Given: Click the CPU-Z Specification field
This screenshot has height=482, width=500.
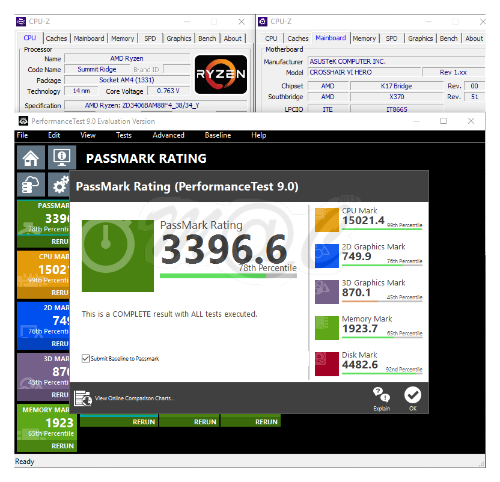Looking at the screenshot, I should (156, 105).
